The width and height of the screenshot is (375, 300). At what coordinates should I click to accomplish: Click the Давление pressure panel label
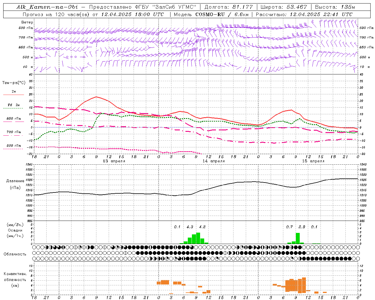16,181
